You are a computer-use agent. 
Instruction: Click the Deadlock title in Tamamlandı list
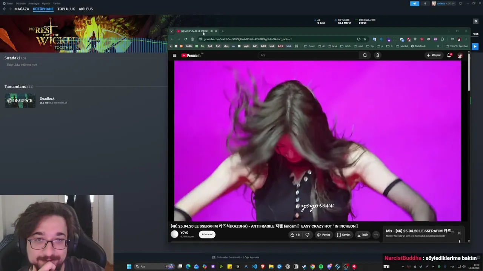coord(47,99)
